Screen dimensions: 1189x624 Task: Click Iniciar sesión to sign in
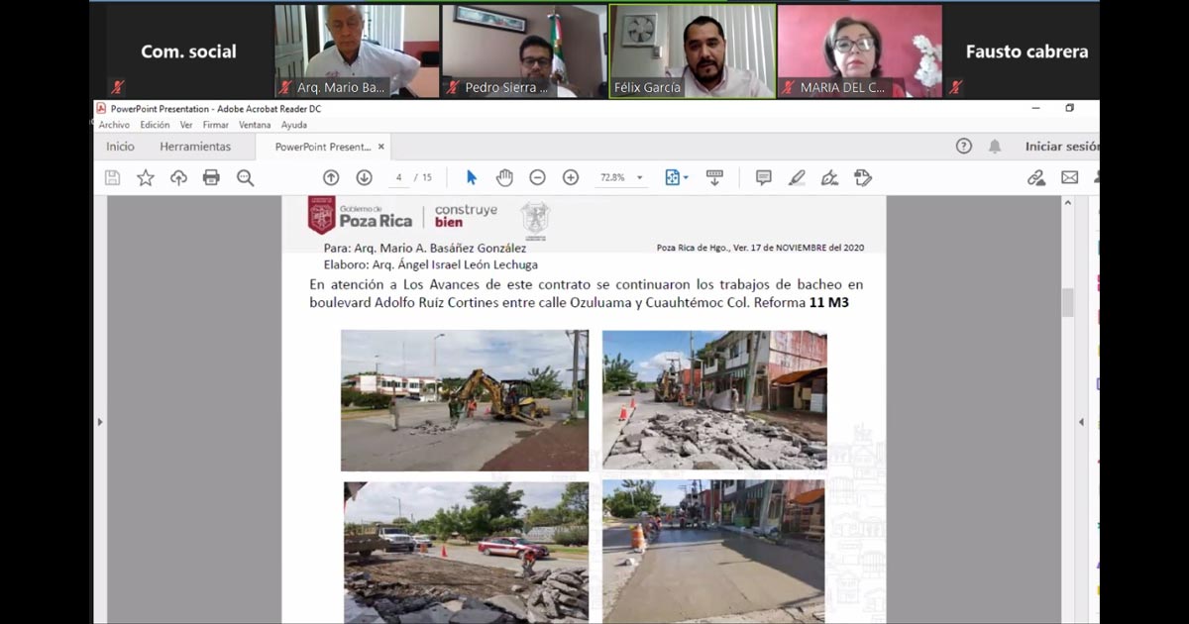point(1060,147)
